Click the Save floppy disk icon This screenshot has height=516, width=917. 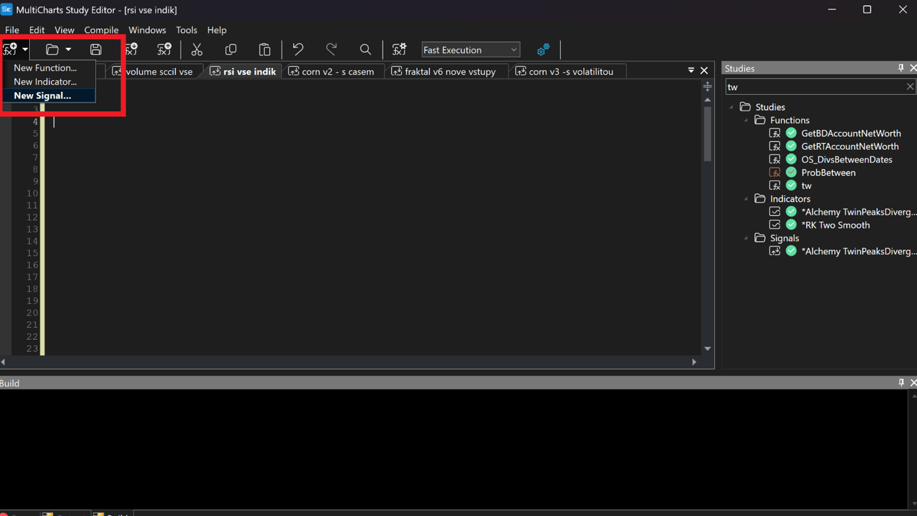(x=96, y=50)
